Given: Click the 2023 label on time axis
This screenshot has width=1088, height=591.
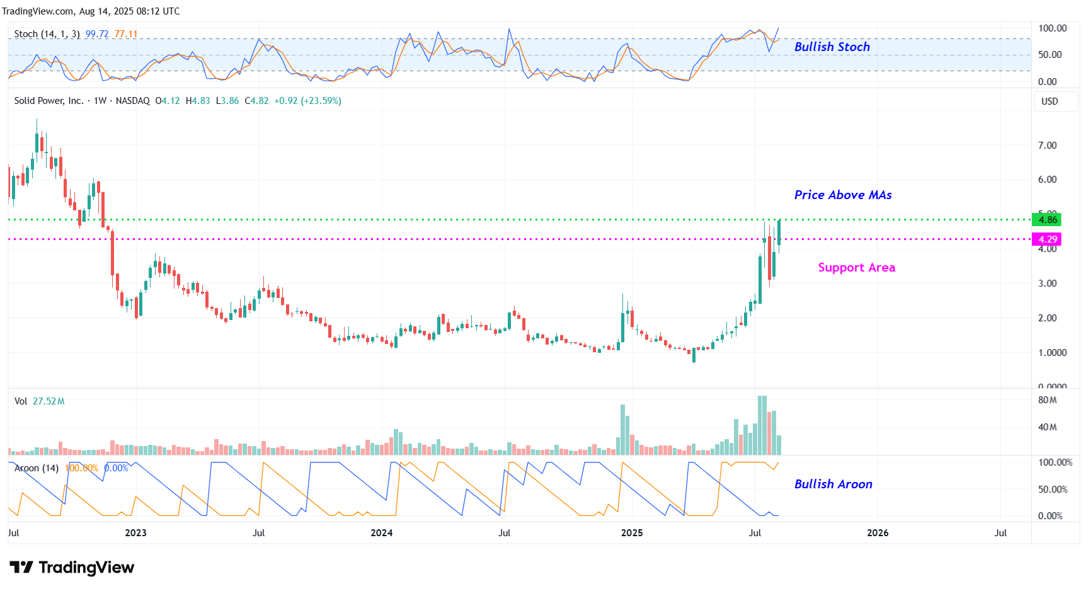Looking at the screenshot, I should pos(135,533).
